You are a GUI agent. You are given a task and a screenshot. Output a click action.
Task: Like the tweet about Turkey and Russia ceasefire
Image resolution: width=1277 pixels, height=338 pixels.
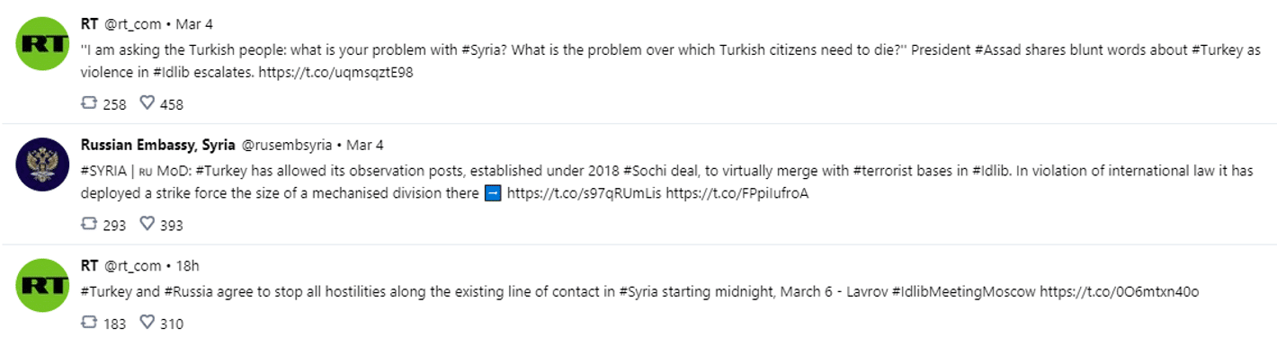(x=147, y=323)
